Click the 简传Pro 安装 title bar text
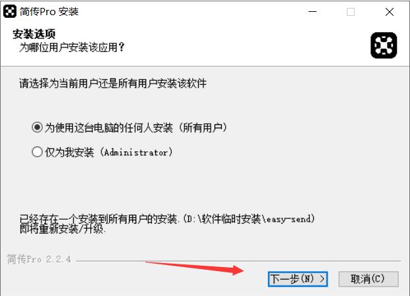Viewport: 410px width, 296px height. [x=49, y=11]
